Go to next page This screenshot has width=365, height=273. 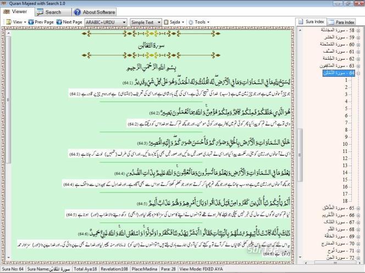coord(69,22)
